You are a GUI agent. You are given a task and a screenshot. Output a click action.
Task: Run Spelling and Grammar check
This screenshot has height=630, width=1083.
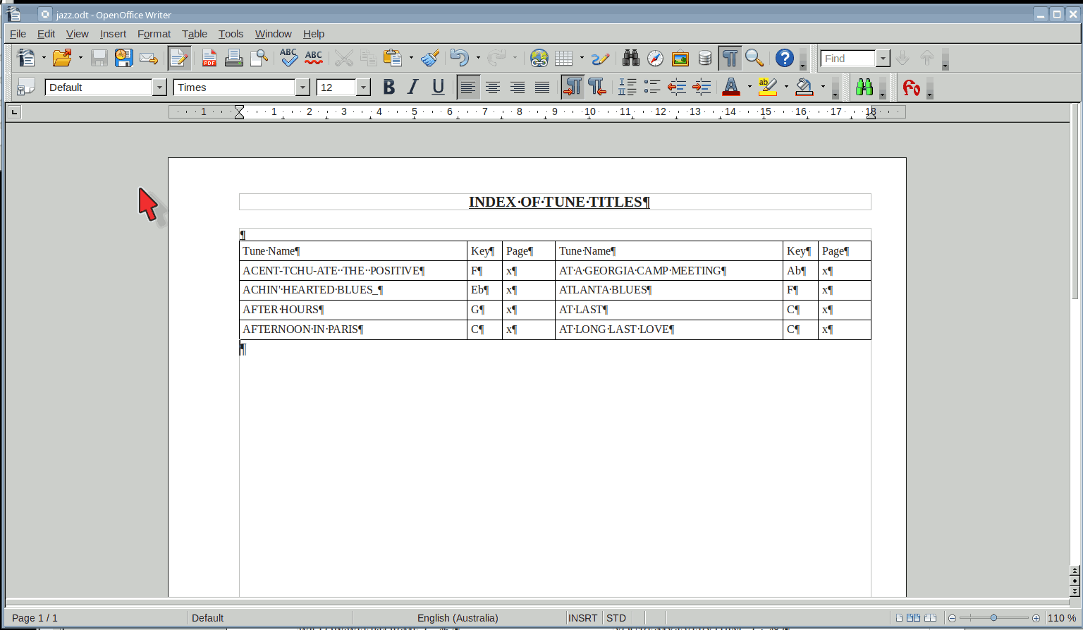pyautogui.click(x=288, y=58)
